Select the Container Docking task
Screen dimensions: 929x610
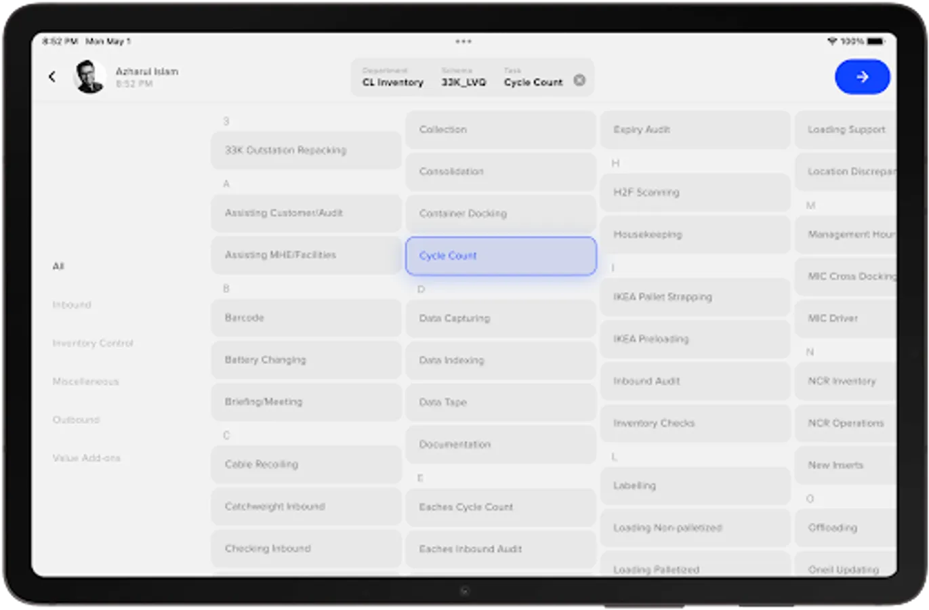click(501, 213)
